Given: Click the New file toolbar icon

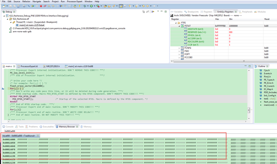Looking at the screenshot, I should pos(4,6).
